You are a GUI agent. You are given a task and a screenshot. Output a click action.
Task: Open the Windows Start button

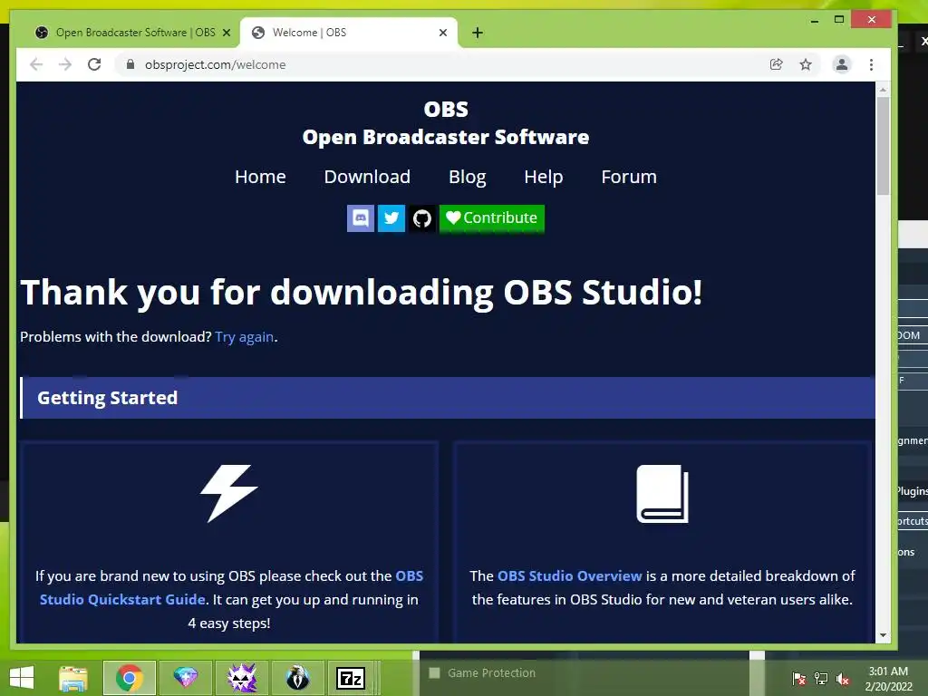tap(22, 678)
